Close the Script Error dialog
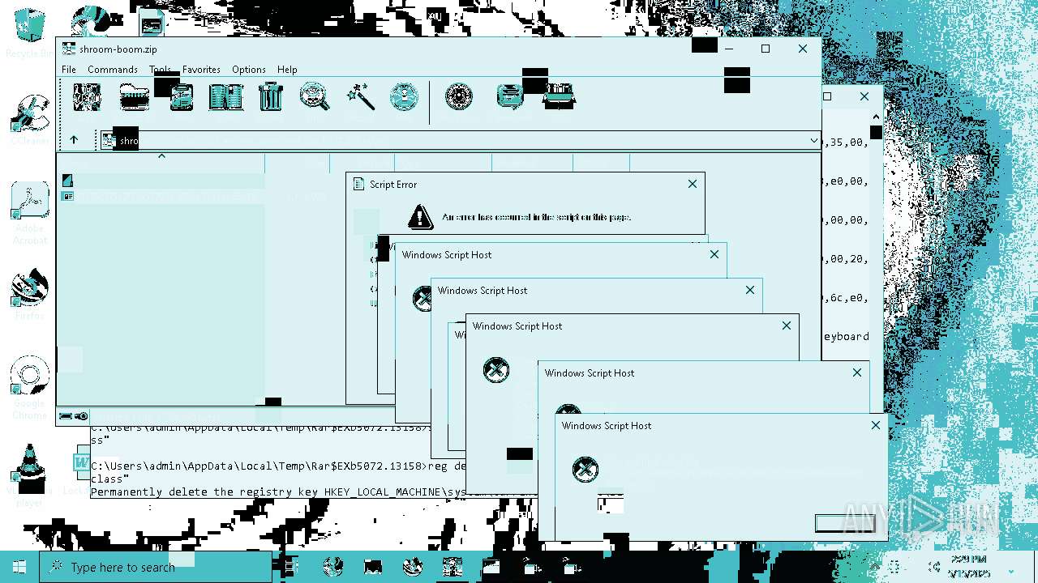The height and width of the screenshot is (583, 1038). coord(693,184)
